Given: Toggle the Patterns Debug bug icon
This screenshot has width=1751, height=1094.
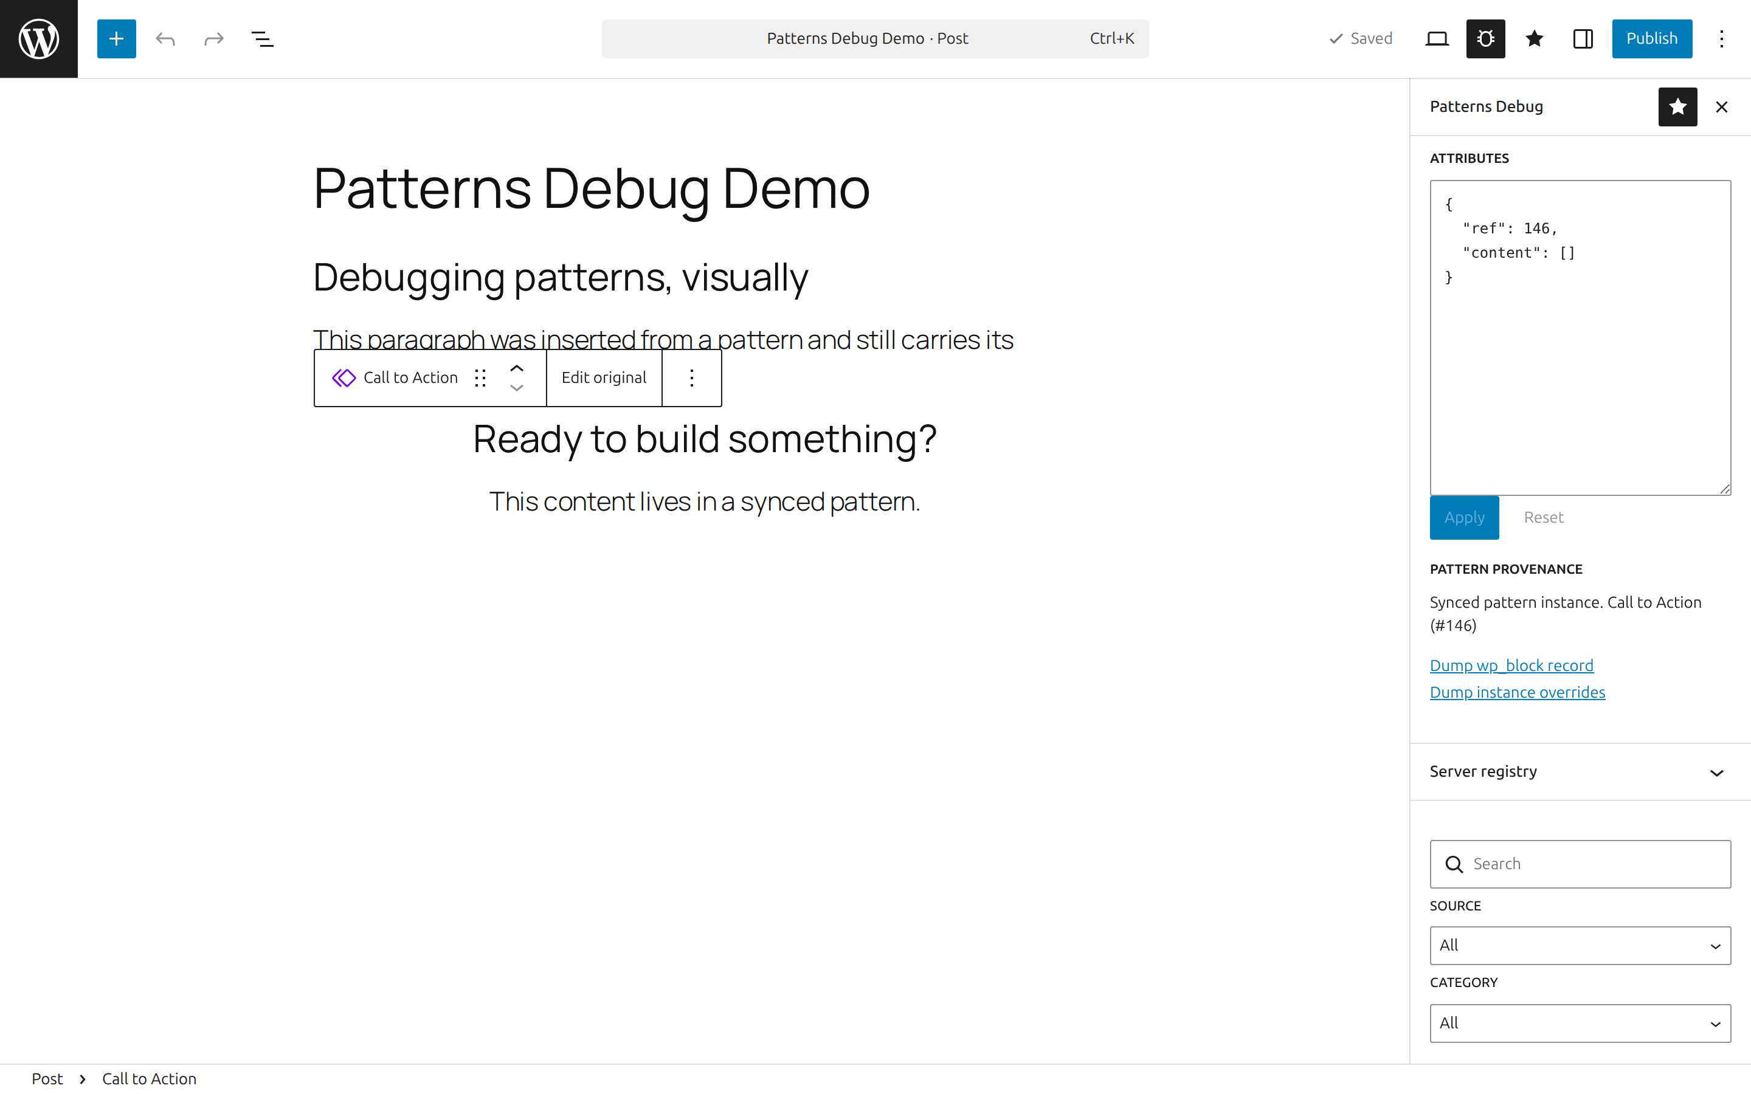Looking at the screenshot, I should [x=1485, y=39].
